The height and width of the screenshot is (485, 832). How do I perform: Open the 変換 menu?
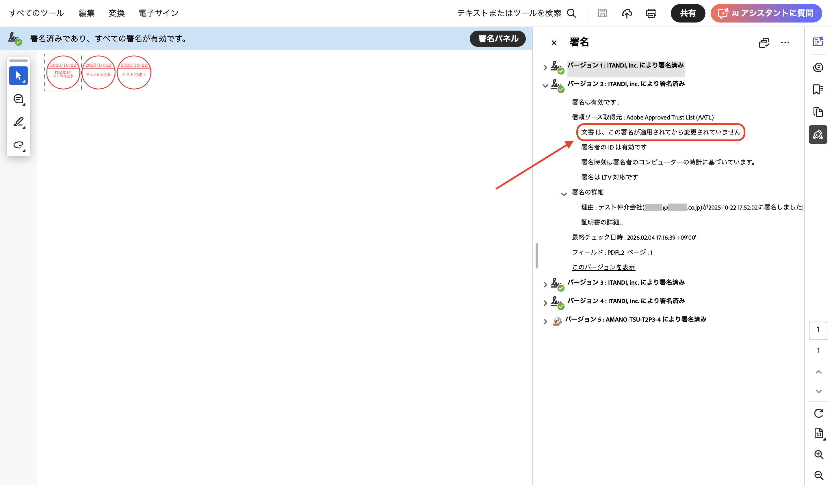tap(116, 13)
